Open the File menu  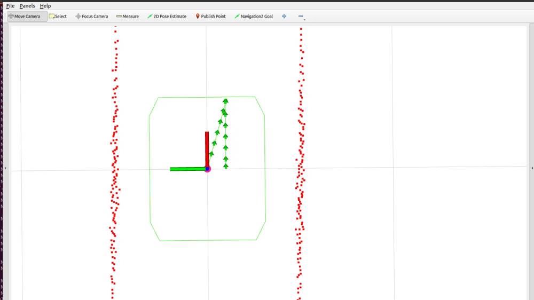(x=10, y=6)
